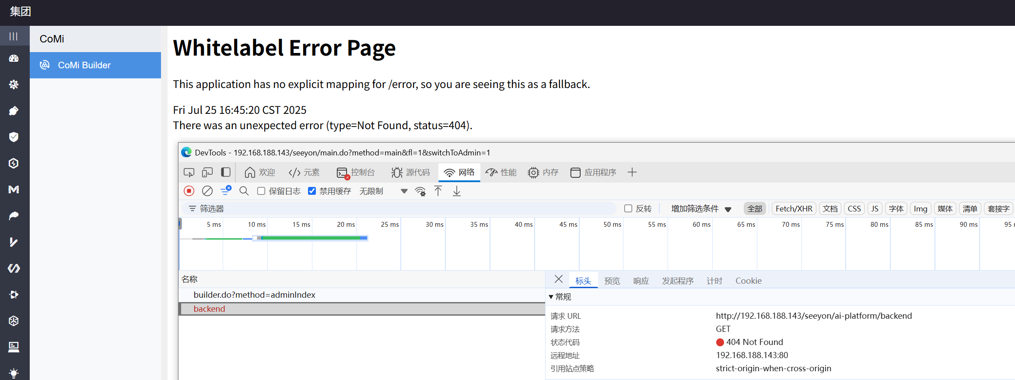Screen dimensions: 1015x380
Task: Click the inspect element picker icon
Action: tap(189, 172)
